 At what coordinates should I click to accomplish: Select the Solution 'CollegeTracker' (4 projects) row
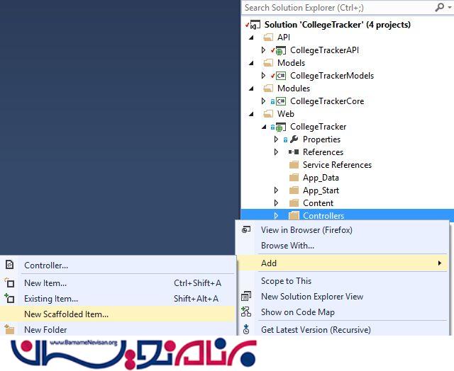pyautogui.click(x=348, y=25)
